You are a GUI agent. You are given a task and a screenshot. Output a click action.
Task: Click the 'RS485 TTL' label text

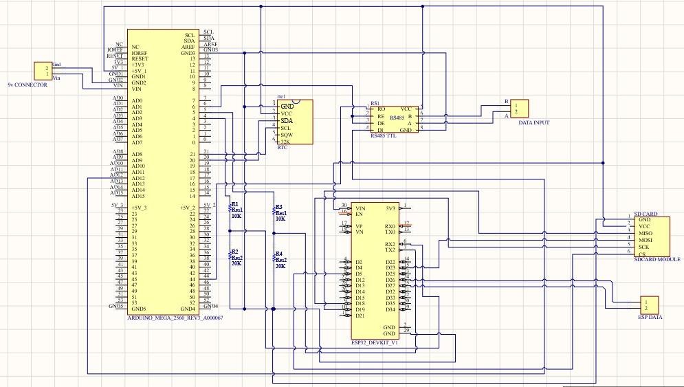pos(384,136)
